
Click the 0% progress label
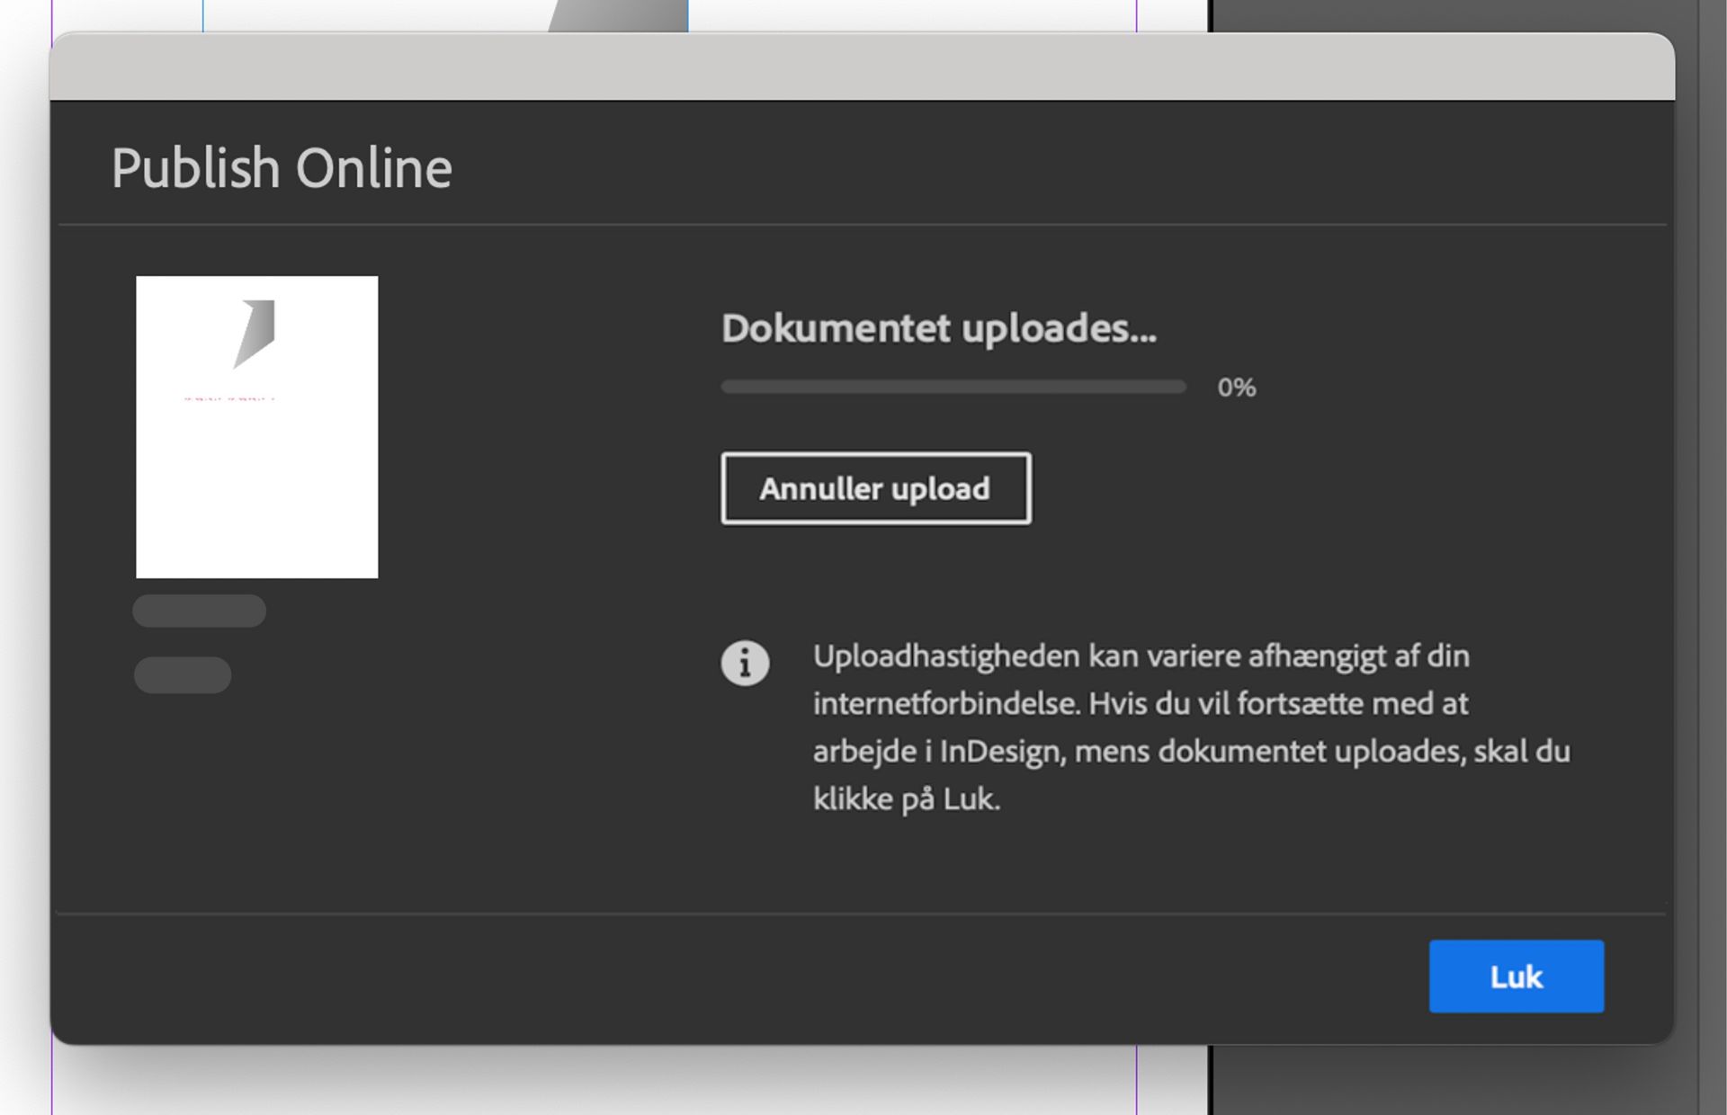coord(1236,387)
